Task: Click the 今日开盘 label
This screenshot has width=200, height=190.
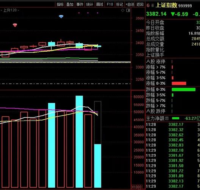Action: [x=155, y=22]
